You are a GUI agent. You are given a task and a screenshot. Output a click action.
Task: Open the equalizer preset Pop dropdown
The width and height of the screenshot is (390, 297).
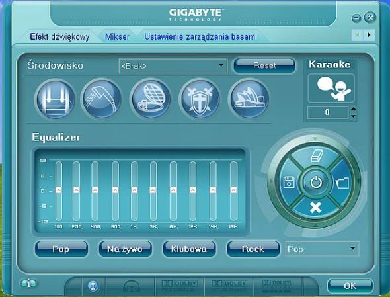(x=322, y=249)
